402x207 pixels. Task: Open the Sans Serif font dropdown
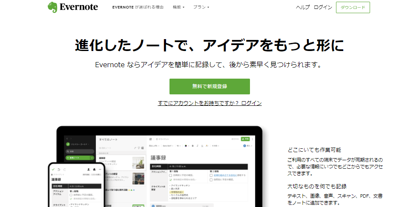point(168,146)
